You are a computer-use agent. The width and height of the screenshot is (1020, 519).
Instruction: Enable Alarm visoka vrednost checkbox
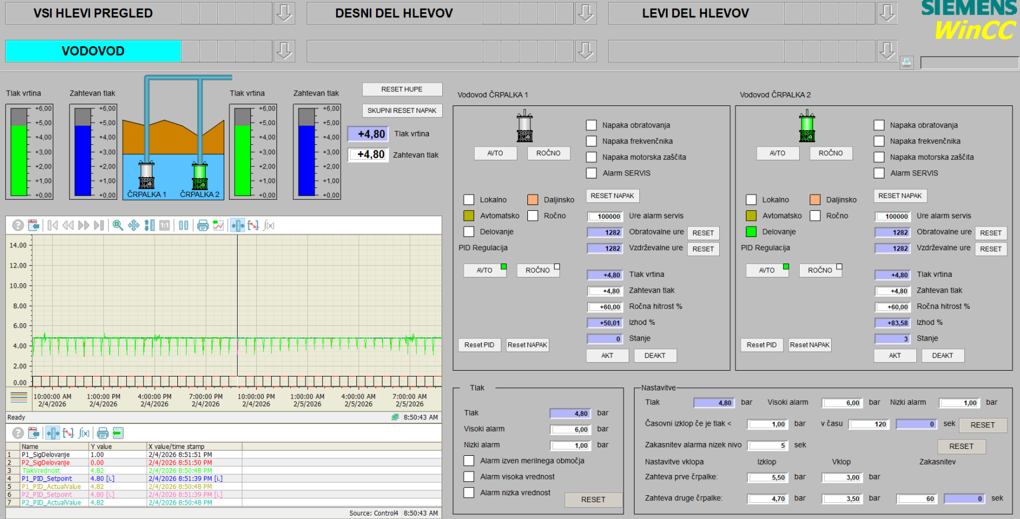click(469, 477)
